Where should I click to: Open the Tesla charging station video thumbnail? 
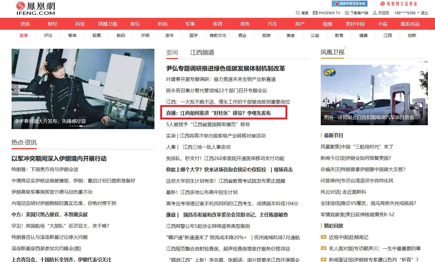point(374,95)
